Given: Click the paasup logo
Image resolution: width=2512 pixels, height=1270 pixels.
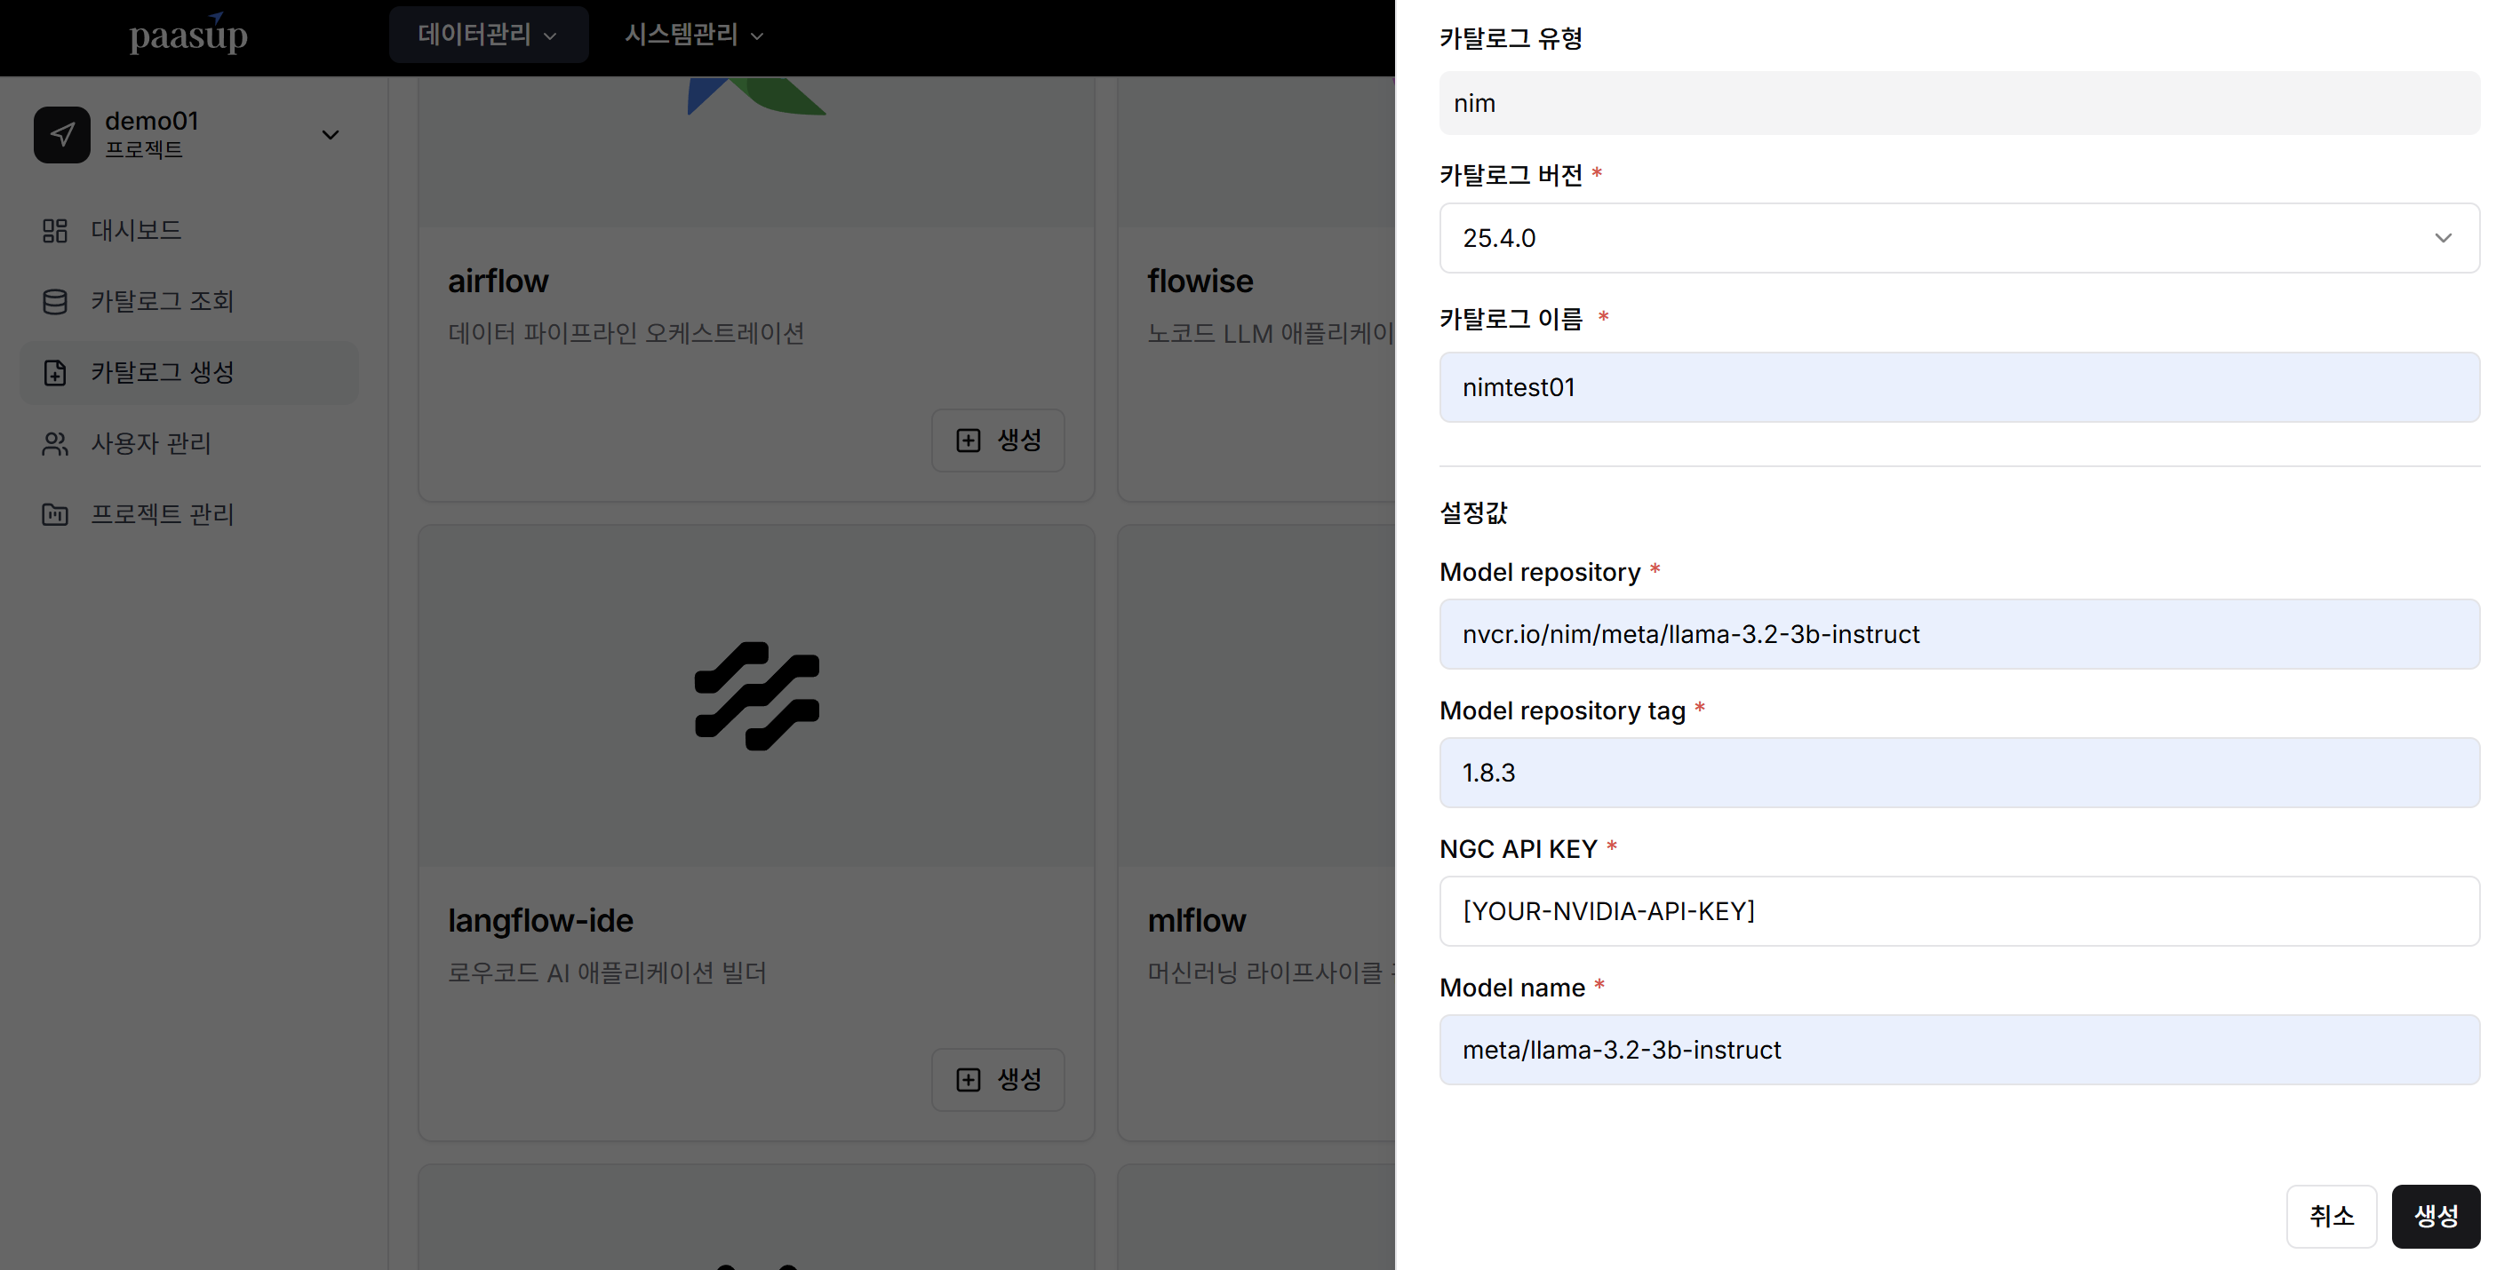Looking at the screenshot, I should pos(189,36).
